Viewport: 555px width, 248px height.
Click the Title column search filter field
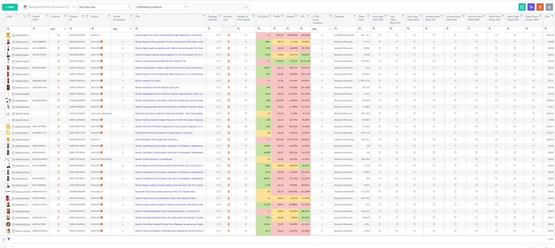coord(170,29)
